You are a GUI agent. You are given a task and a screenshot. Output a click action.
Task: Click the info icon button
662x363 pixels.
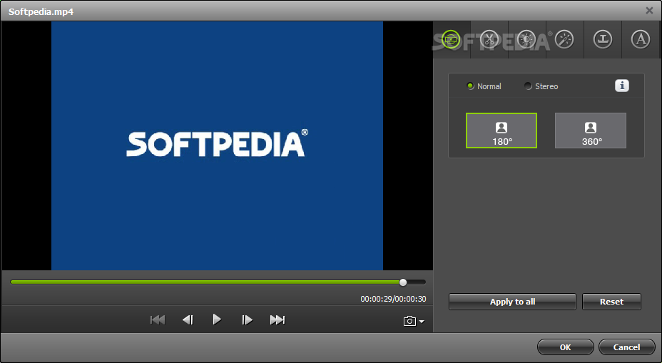pos(621,86)
